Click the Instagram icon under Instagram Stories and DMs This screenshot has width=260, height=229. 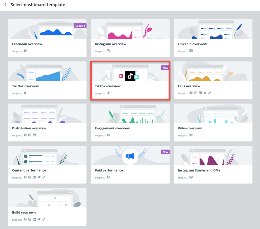(x=191, y=177)
